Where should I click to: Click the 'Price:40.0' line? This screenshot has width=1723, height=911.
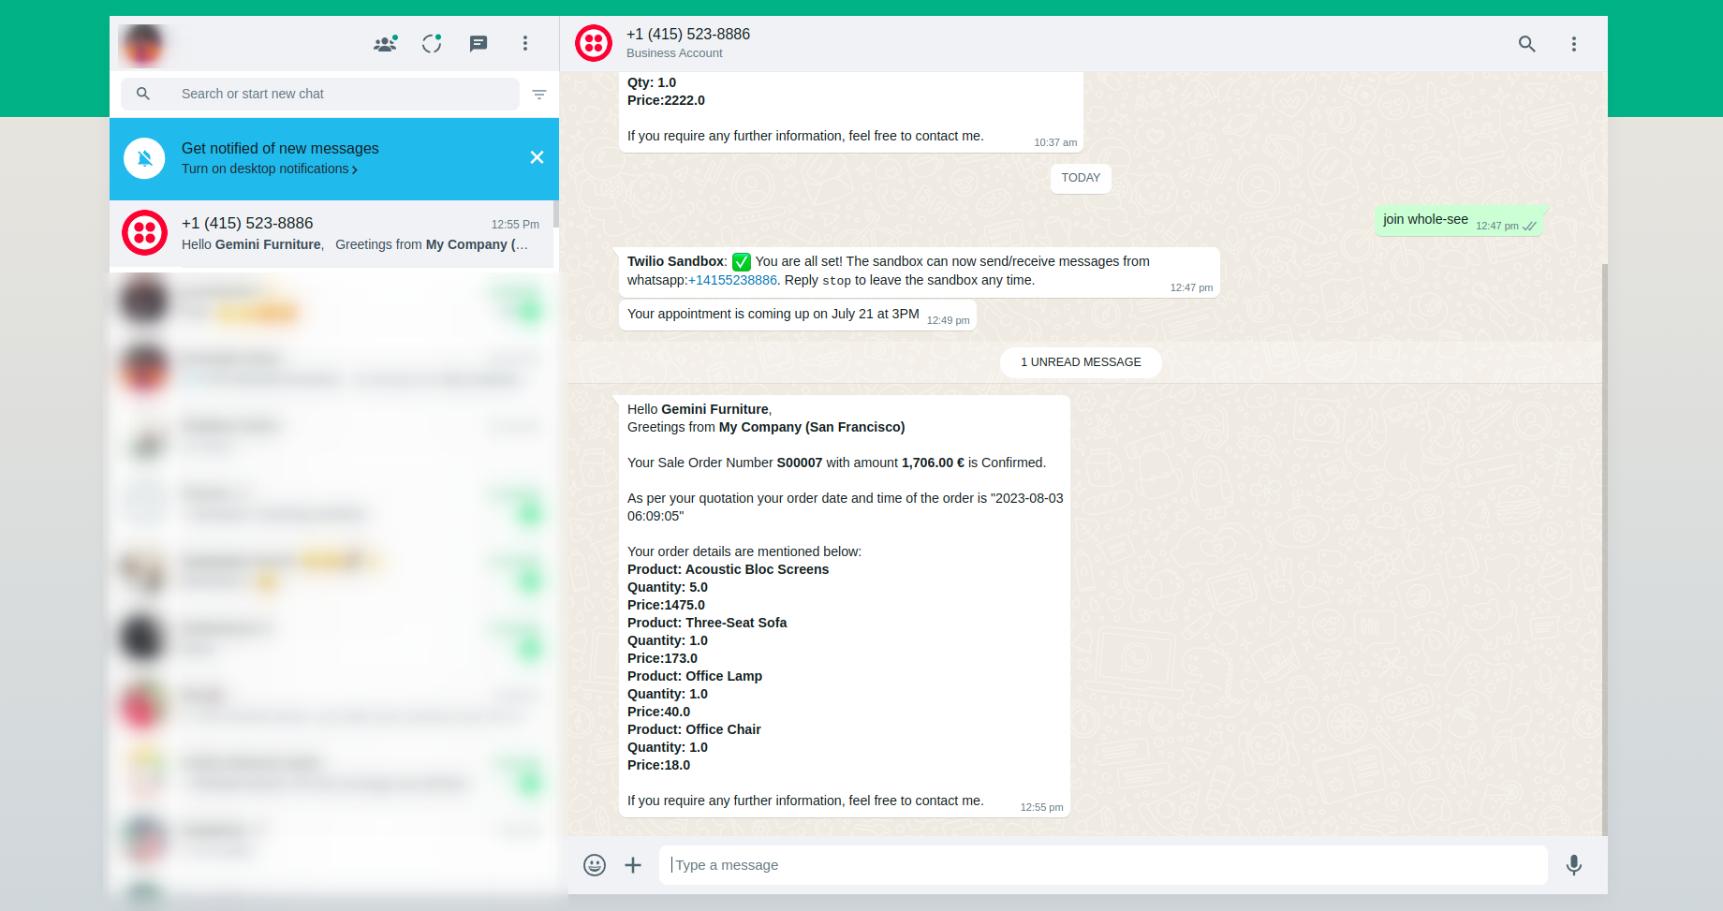click(658, 713)
